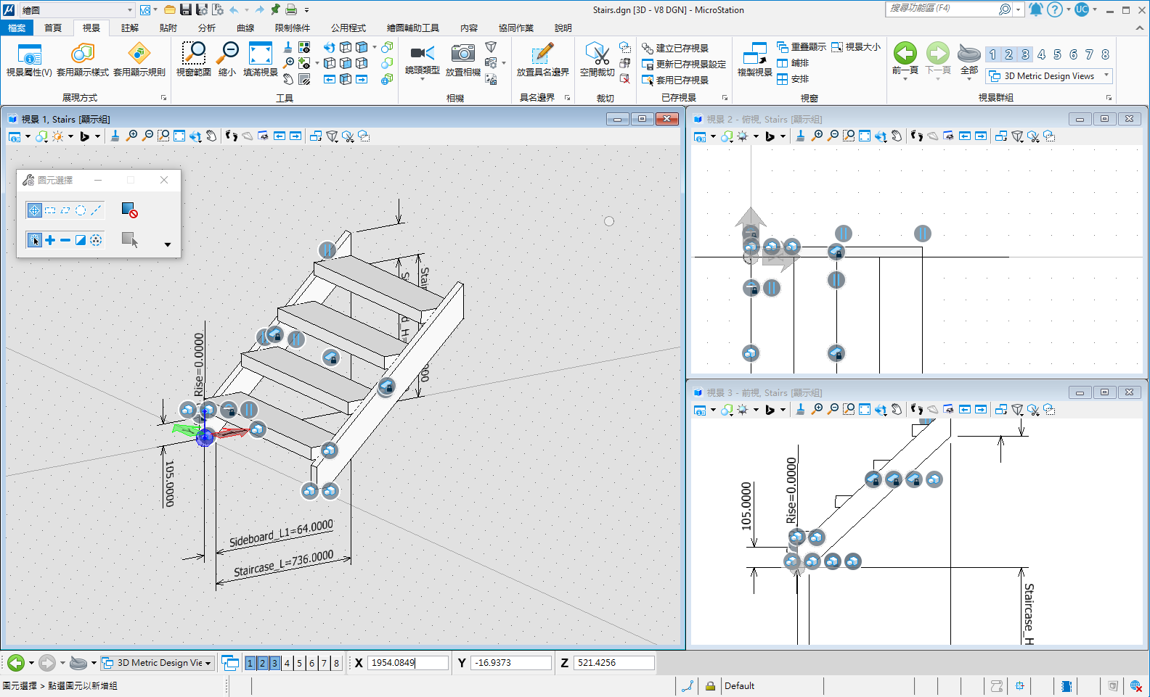The width and height of the screenshot is (1150, 697).
Task: Click the Update View brush in ribbon Tools group
Action: point(288,47)
